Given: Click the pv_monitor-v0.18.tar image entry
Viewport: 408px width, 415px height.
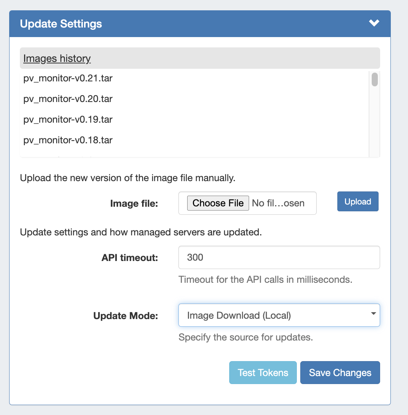Looking at the screenshot, I should 68,140.
